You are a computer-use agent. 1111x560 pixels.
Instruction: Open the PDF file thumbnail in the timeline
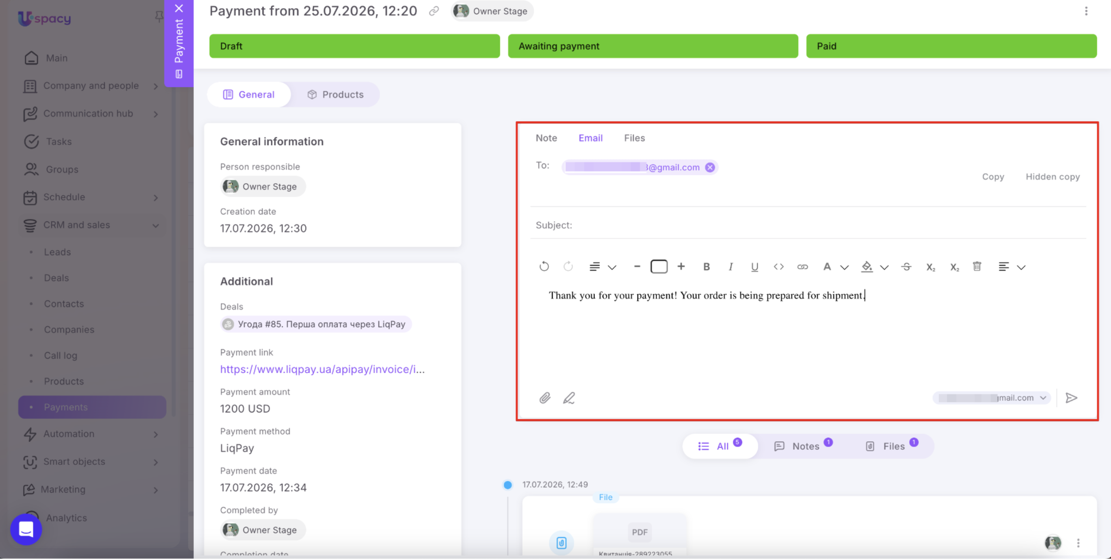coord(639,535)
